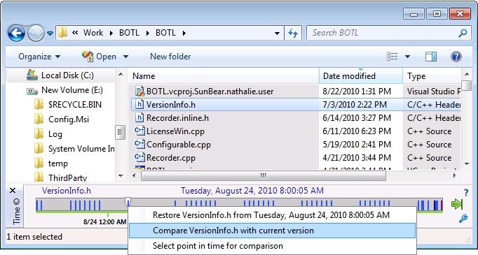
Task: Select Local Disk (C:) in navigation pane
Action: point(67,75)
